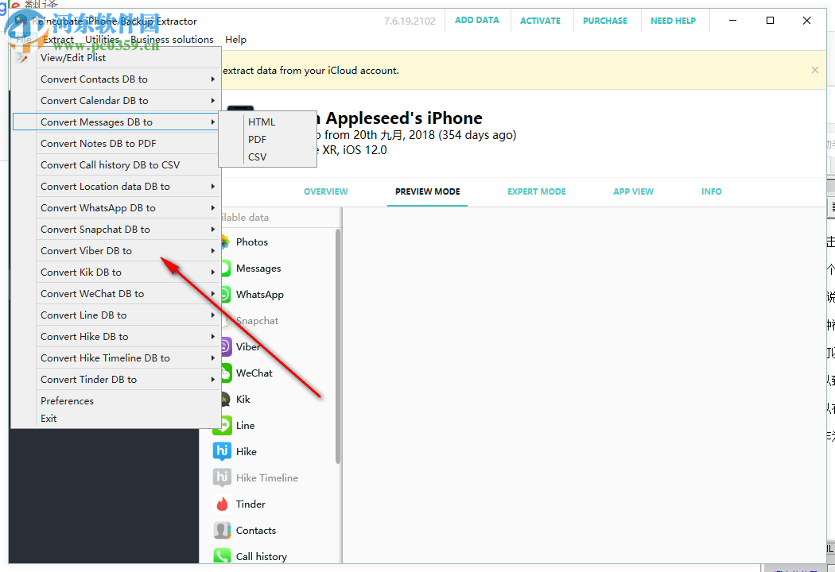Switch to the EXPERT MODE tab
This screenshot has height=572, width=835.
(x=536, y=191)
